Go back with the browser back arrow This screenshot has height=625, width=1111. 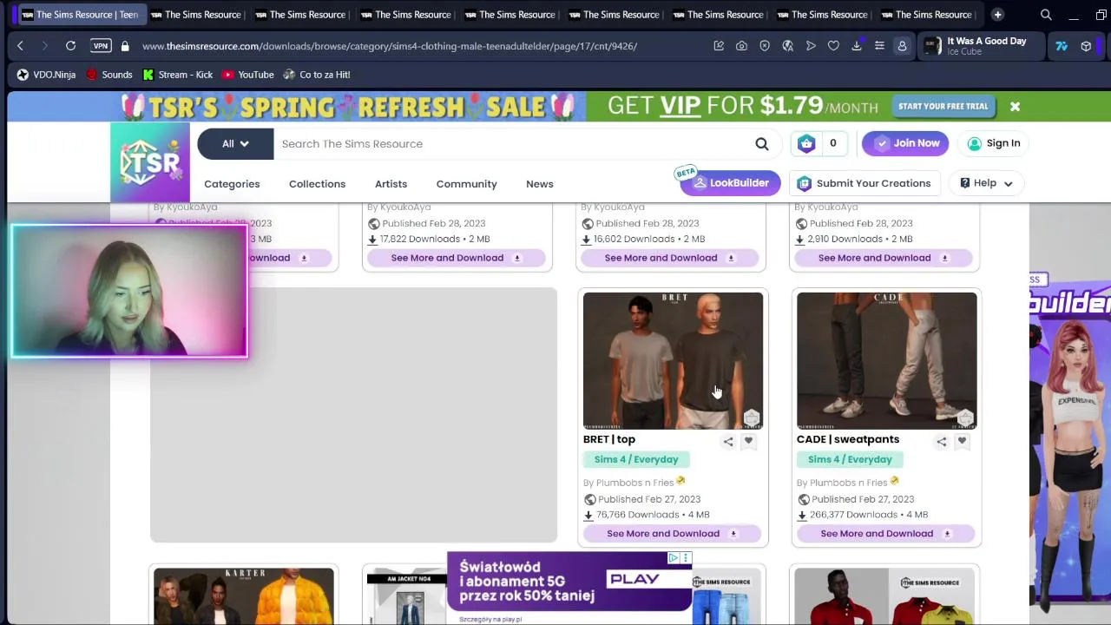pyautogui.click(x=20, y=46)
